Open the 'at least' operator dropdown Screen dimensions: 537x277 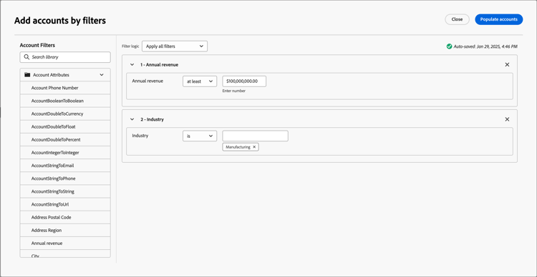pyautogui.click(x=200, y=81)
